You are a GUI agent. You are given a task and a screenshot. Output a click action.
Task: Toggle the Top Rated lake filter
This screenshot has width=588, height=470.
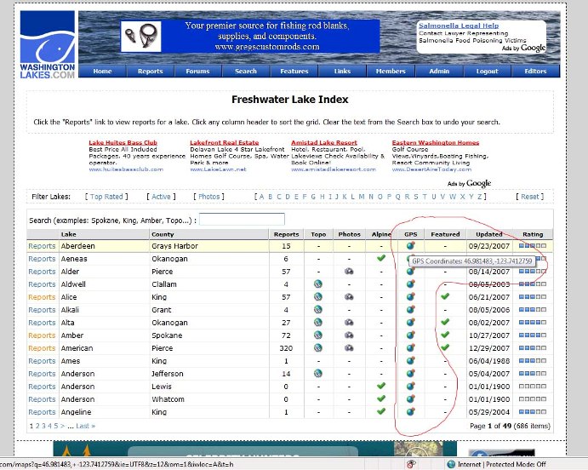pos(108,197)
